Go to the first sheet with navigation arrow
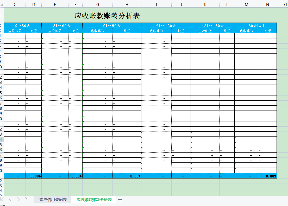 click(2, 199)
